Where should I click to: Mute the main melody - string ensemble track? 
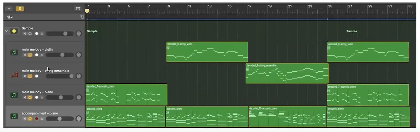pyautogui.click(x=25, y=76)
